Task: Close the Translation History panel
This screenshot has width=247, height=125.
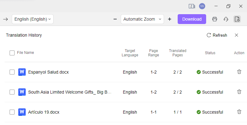Action: (x=236, y=35)
